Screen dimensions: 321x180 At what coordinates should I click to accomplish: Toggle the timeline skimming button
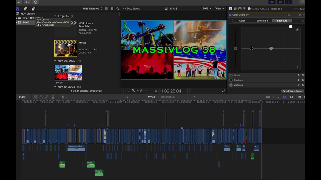(x=268, y=97)
